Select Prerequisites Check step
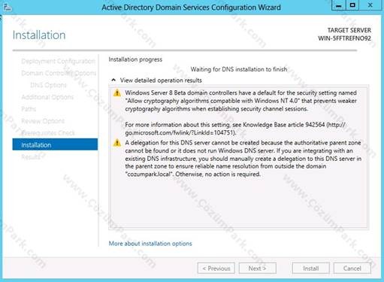The height and width of the screenshot is (282, 384). (x=48, y=133)
